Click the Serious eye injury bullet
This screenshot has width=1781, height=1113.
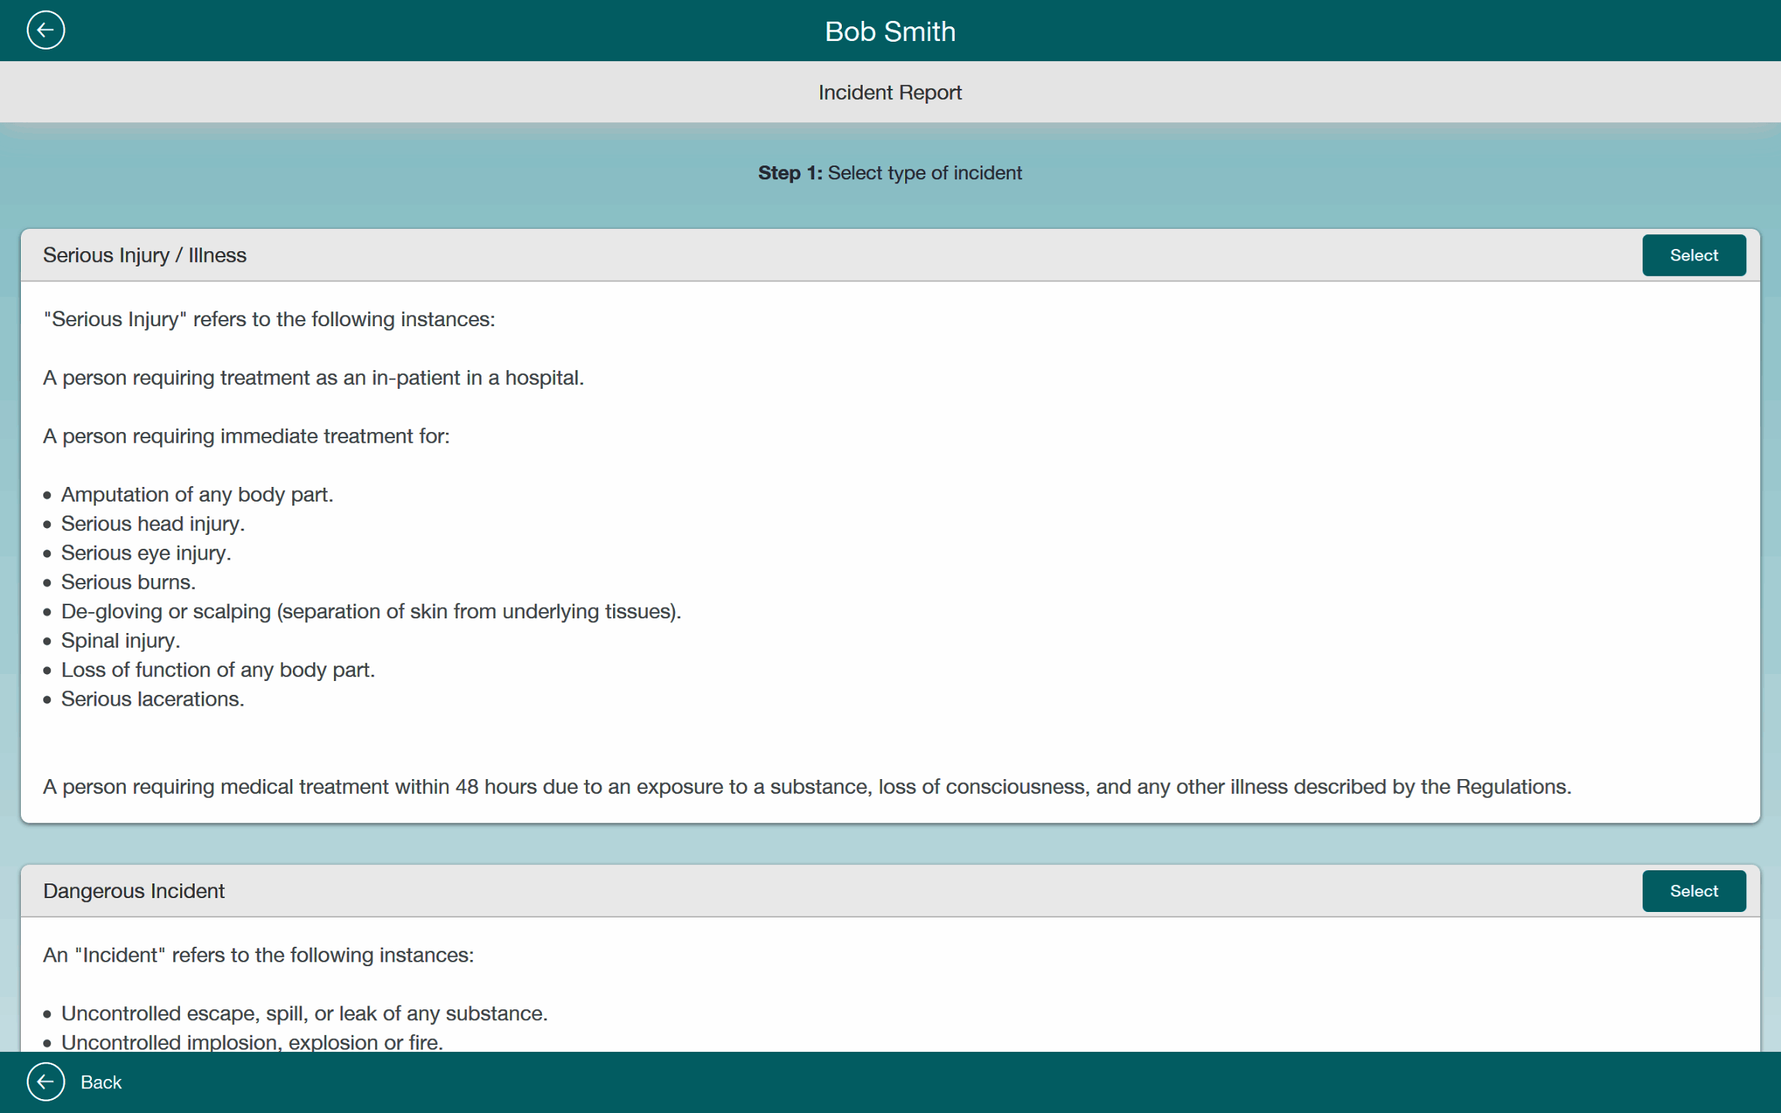(146, 553)
